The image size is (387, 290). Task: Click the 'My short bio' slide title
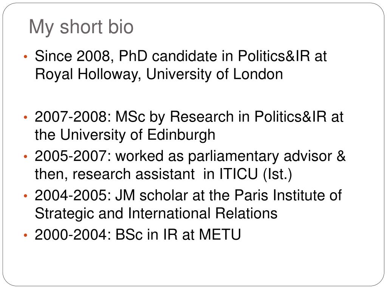pos(81,27)
